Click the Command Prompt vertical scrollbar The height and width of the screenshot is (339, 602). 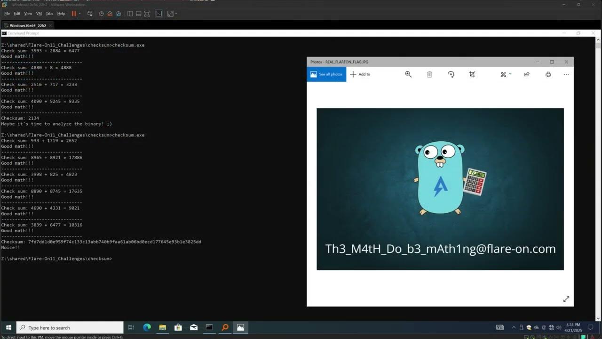pos(598,179)
